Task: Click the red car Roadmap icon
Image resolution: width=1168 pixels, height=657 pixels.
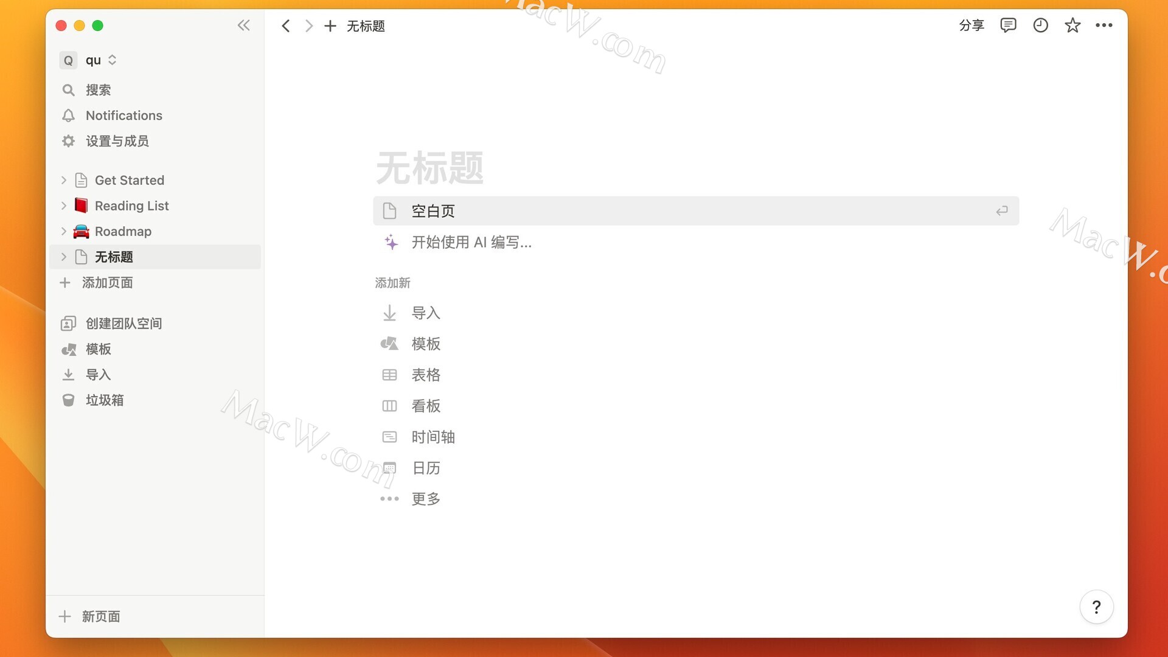Action: (x=81, y=231)
